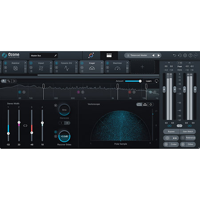Screen dimensions: 200x200
Task: Click the Gain Match button
Action: [188, 132]
